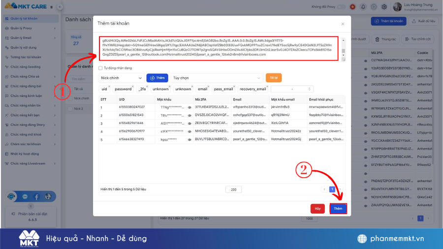Click the user avatar of Luu Hoang Trung
Screen dimensions: 443x249
pos(397,7)
